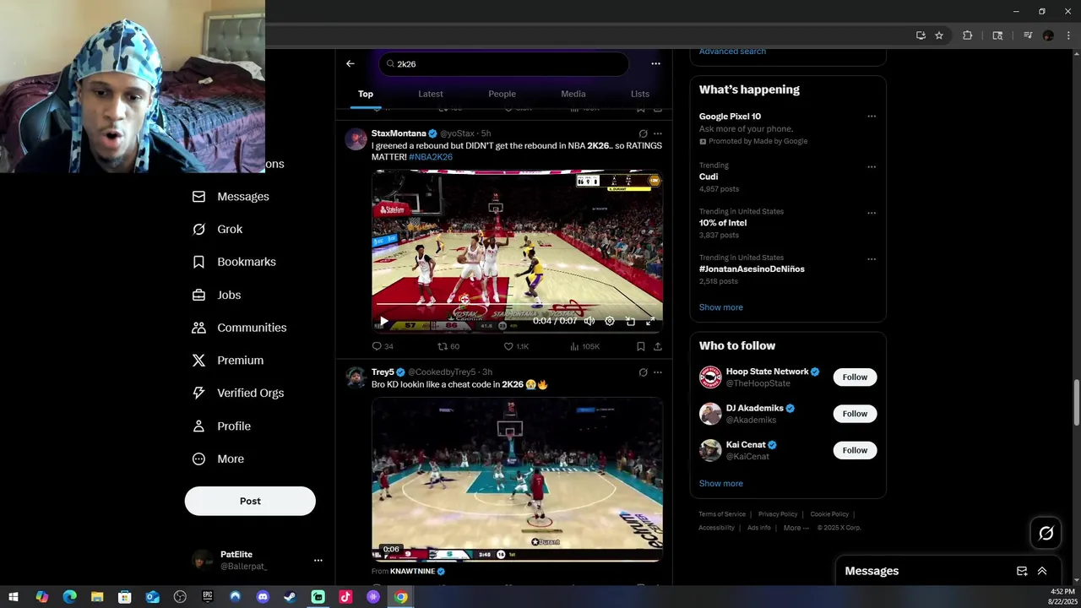Switch to the People tab
Viewport: 1081px width, 608px height.
(x=502, y=94)
